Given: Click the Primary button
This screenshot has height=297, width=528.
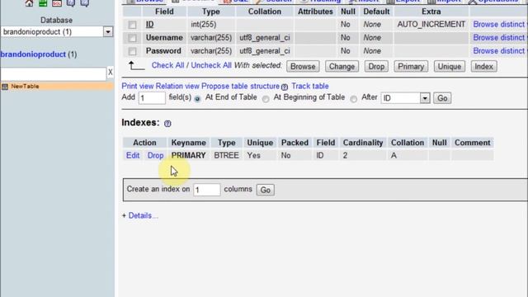Looking at the screenshot, I should coord(411,66).
